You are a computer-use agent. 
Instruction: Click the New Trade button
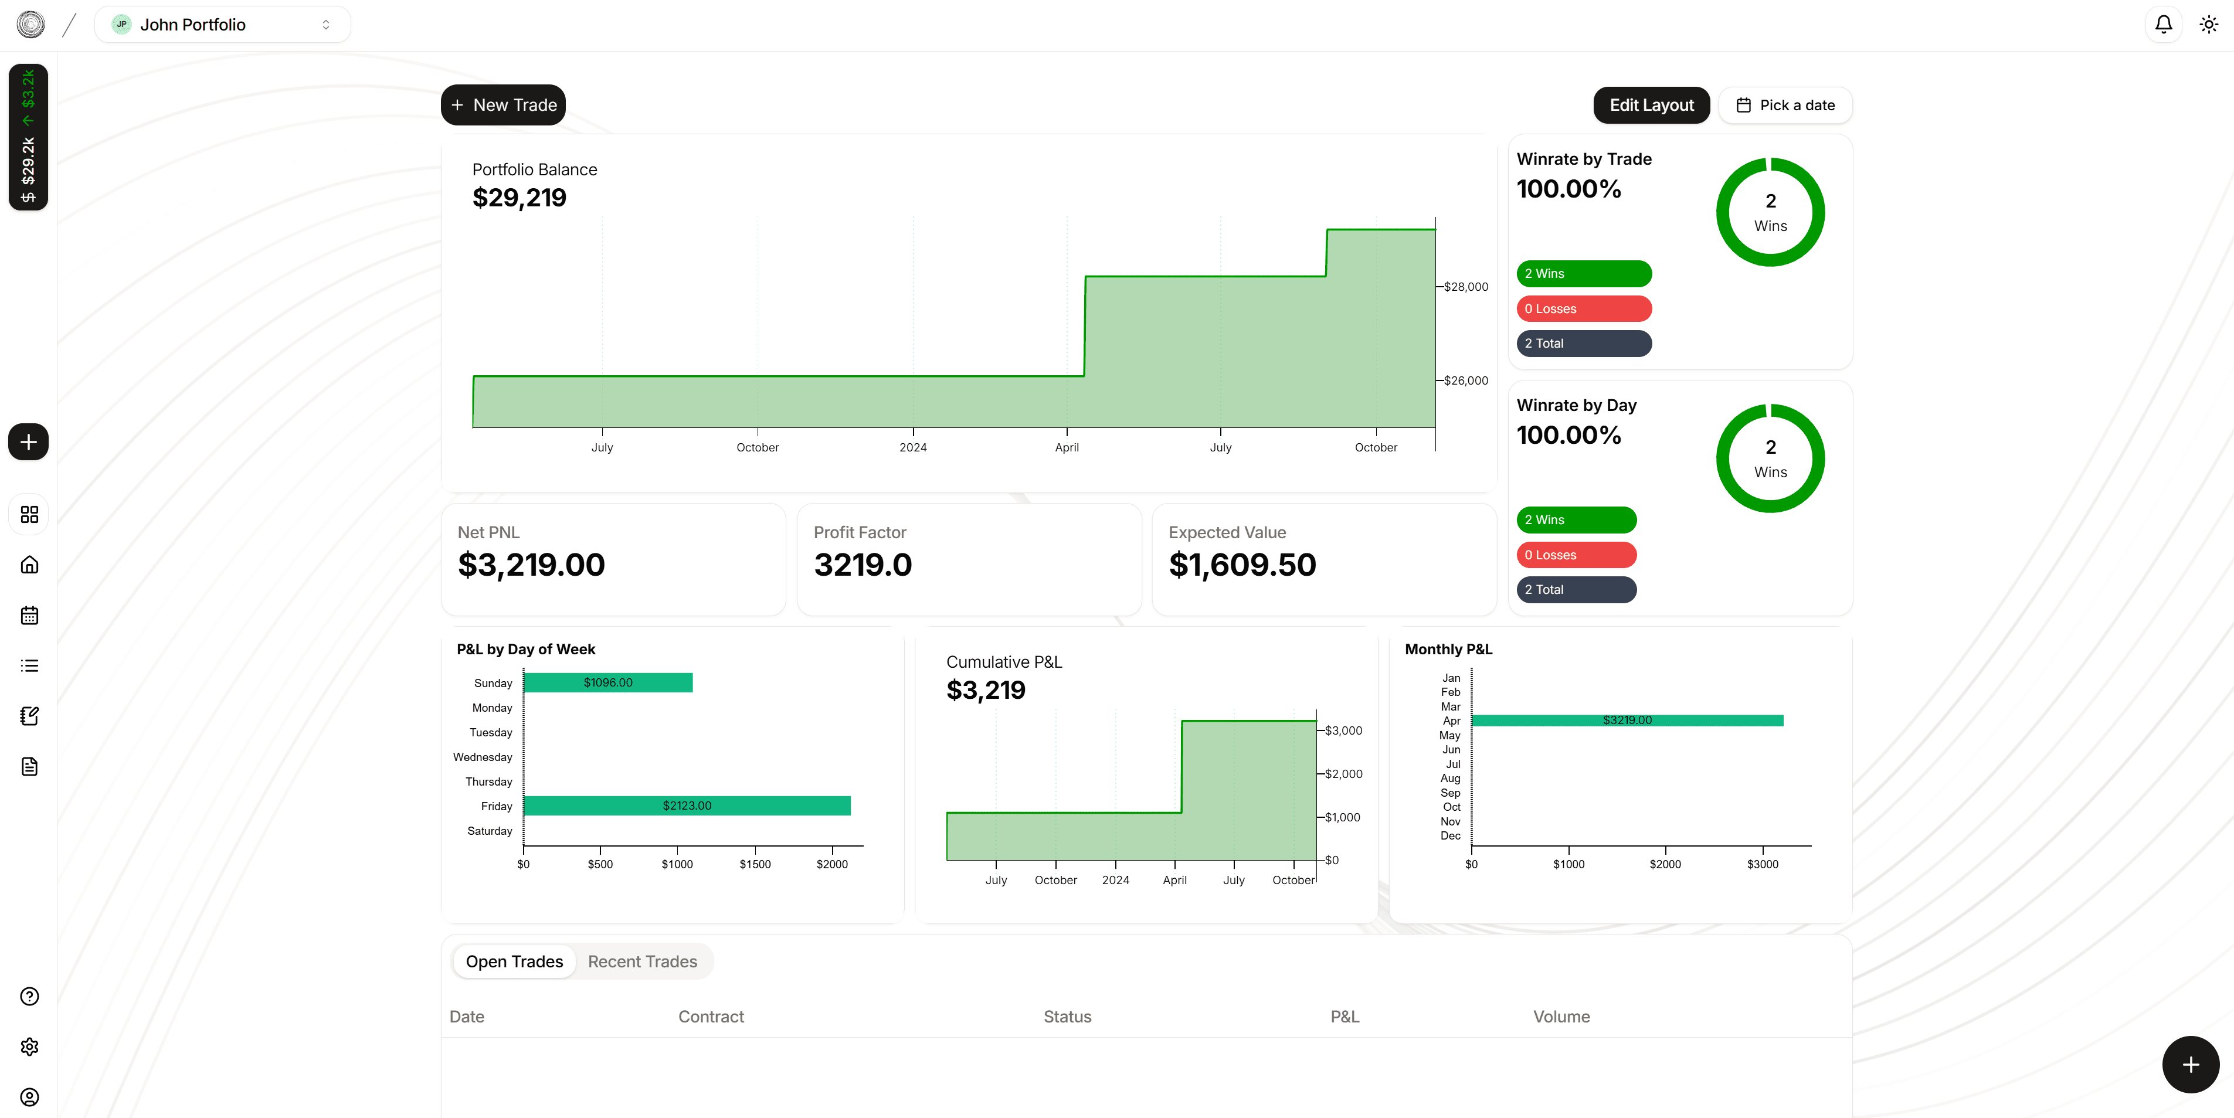[503, 104]
